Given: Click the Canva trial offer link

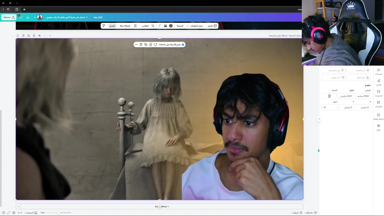Looking at the screenshot, I should tap(67, 17).
